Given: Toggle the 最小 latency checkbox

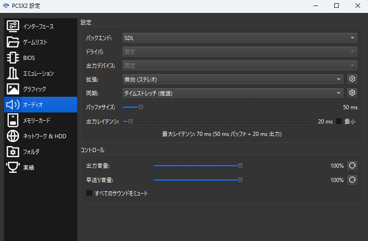Looking at the screenshot, I should 339,122.
